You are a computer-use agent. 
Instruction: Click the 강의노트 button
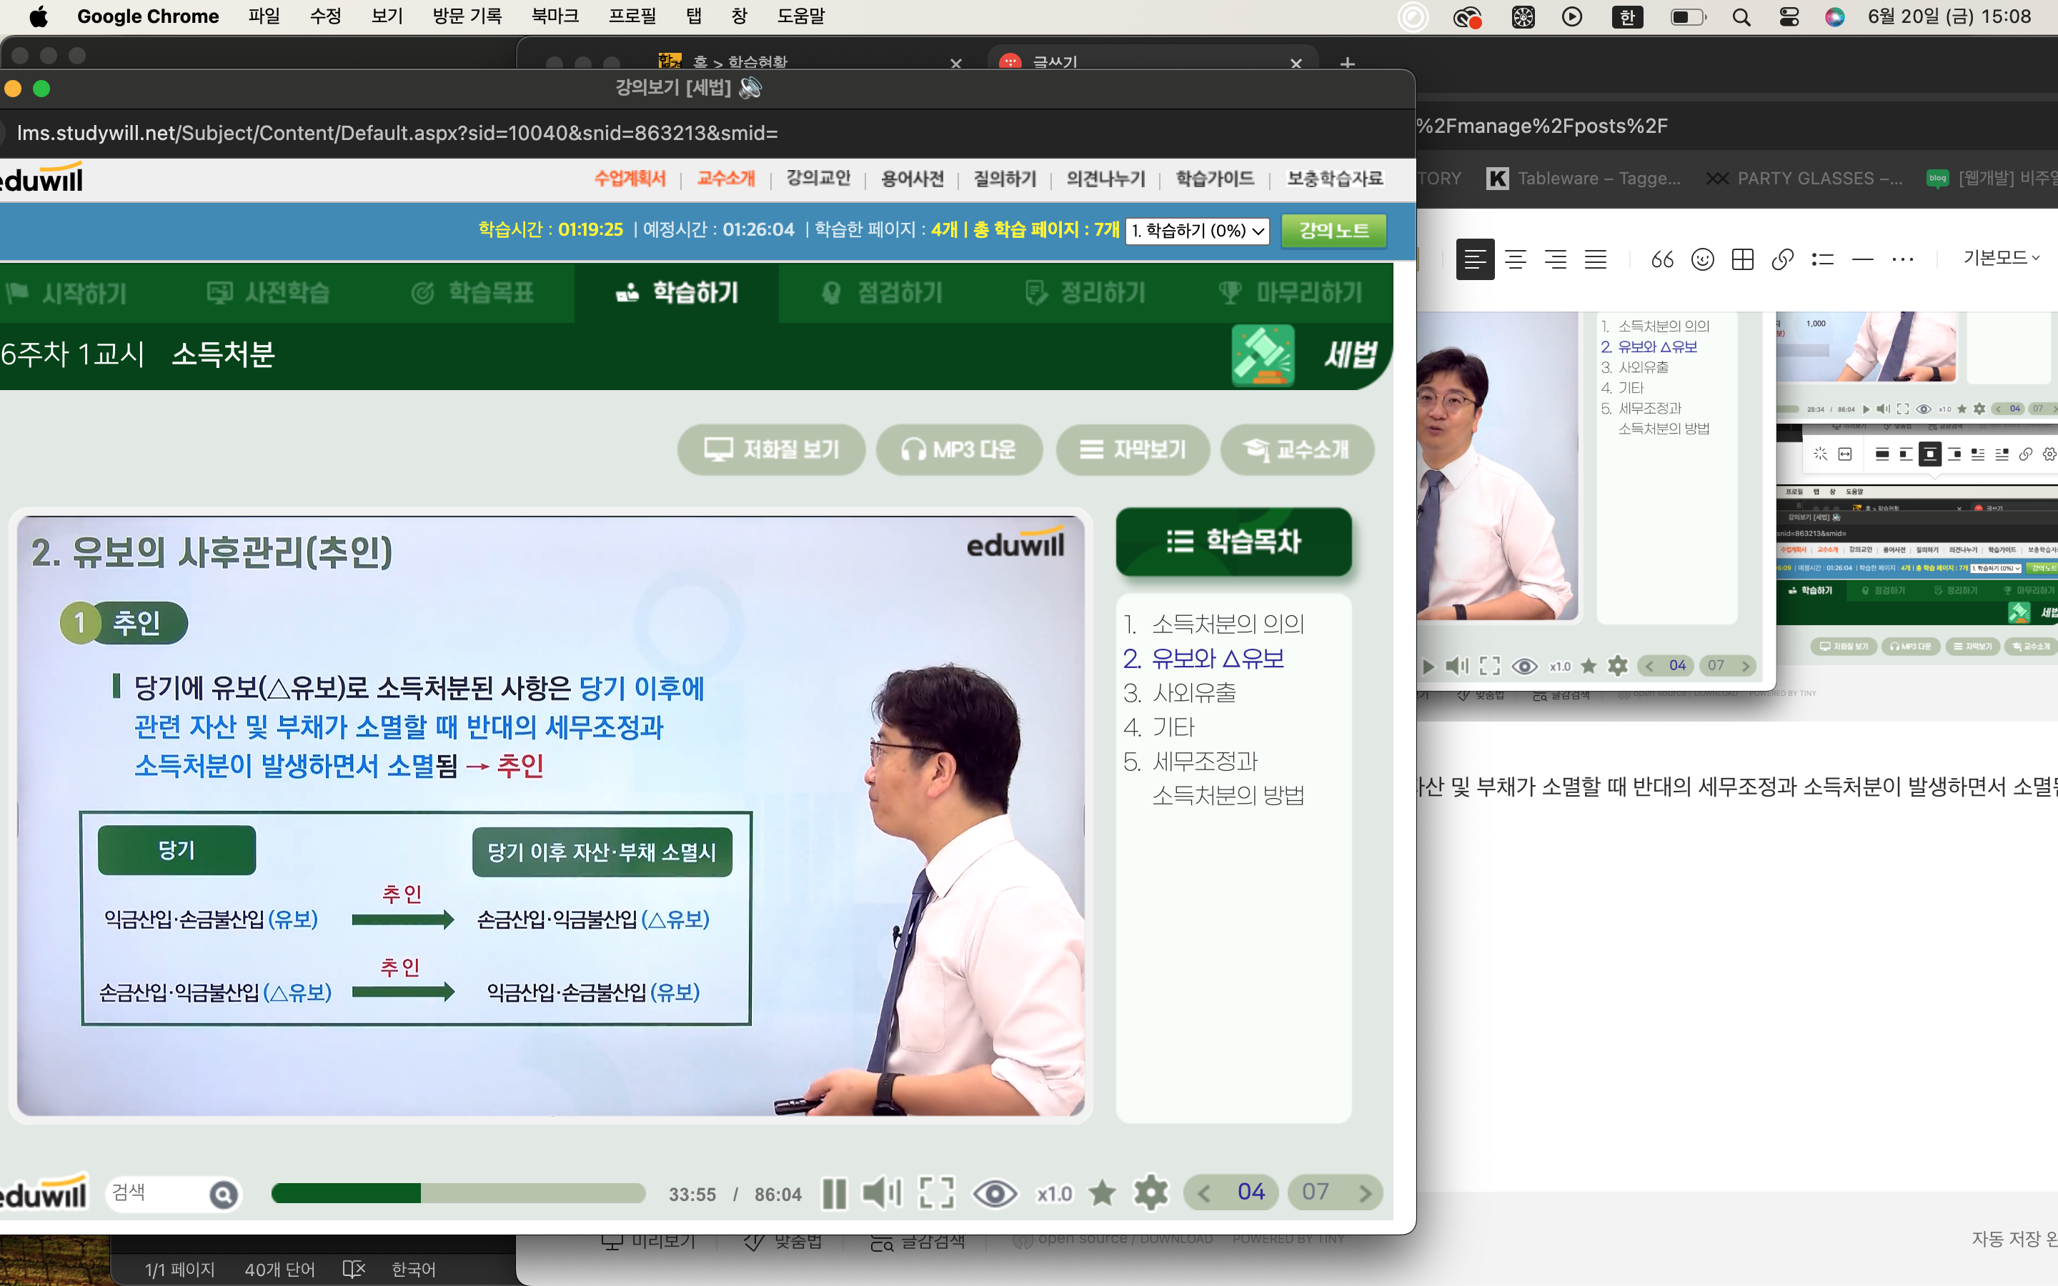click(x=1333, y=231)
